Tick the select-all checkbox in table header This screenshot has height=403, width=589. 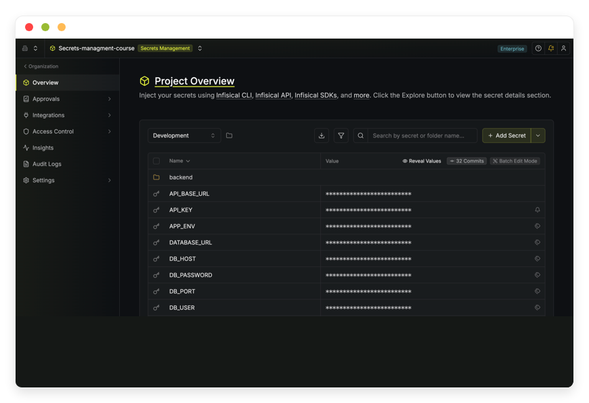(156, 161)
